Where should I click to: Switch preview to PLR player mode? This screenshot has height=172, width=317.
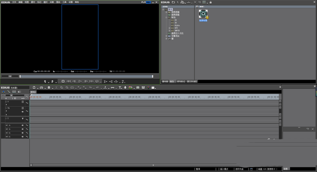(143, 2)
